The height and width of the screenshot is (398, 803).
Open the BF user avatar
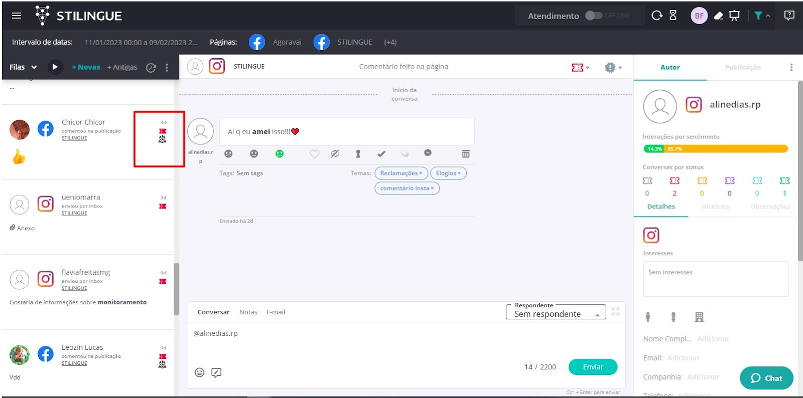tap(699, 16)
